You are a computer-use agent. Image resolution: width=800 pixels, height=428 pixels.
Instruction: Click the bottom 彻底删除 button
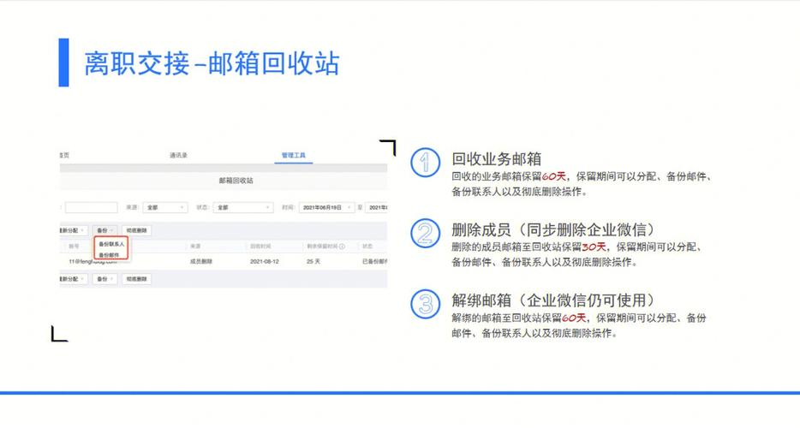coord(136,279)
